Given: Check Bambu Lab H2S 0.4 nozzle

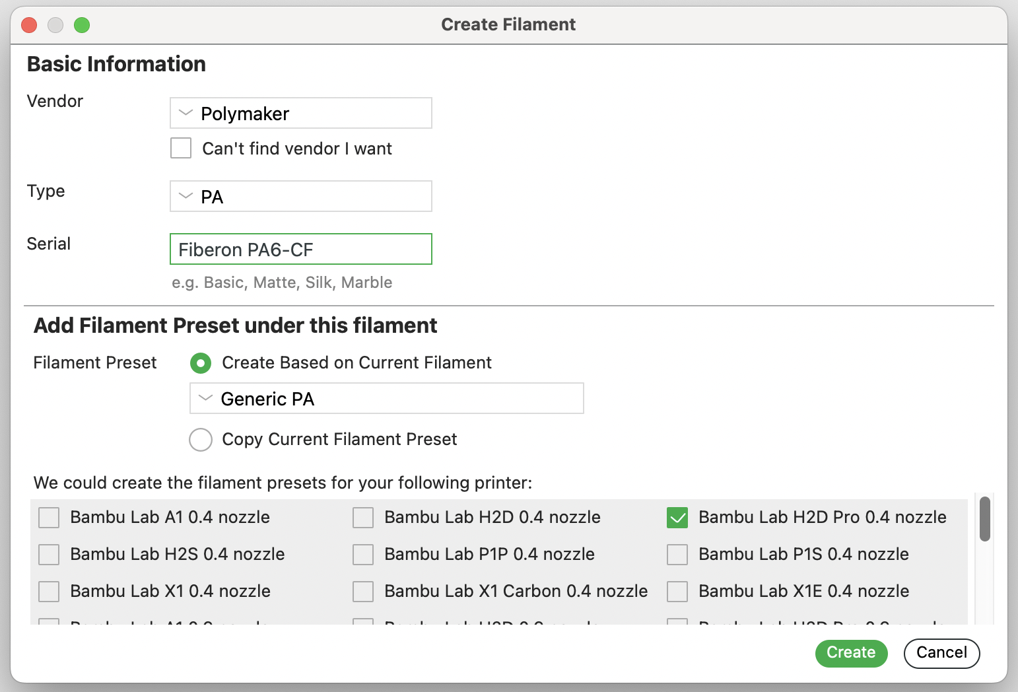Looking at the screenshot, I should [49, 555].
